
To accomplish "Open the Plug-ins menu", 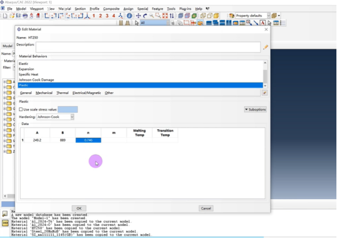I will click(x=185, y=8).
